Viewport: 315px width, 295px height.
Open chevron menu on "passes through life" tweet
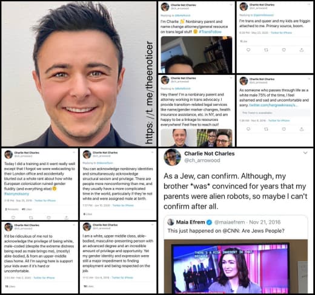pyautogui.click(x=309, y=79)
